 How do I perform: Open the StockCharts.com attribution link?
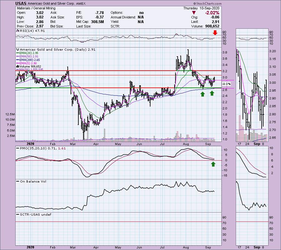(x=207, y=3)
